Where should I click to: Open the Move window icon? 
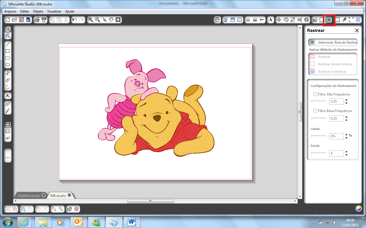click(279, 20)
